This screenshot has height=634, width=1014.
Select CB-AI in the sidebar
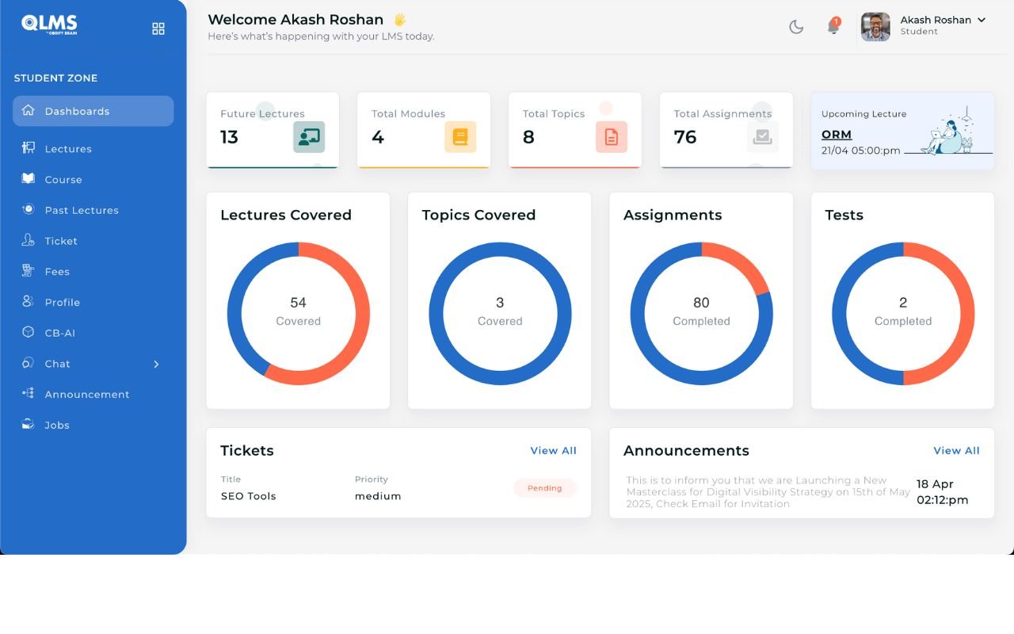point(60,333)
